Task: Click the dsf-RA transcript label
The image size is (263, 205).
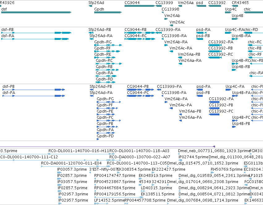Action: click(x=8, y=36)
